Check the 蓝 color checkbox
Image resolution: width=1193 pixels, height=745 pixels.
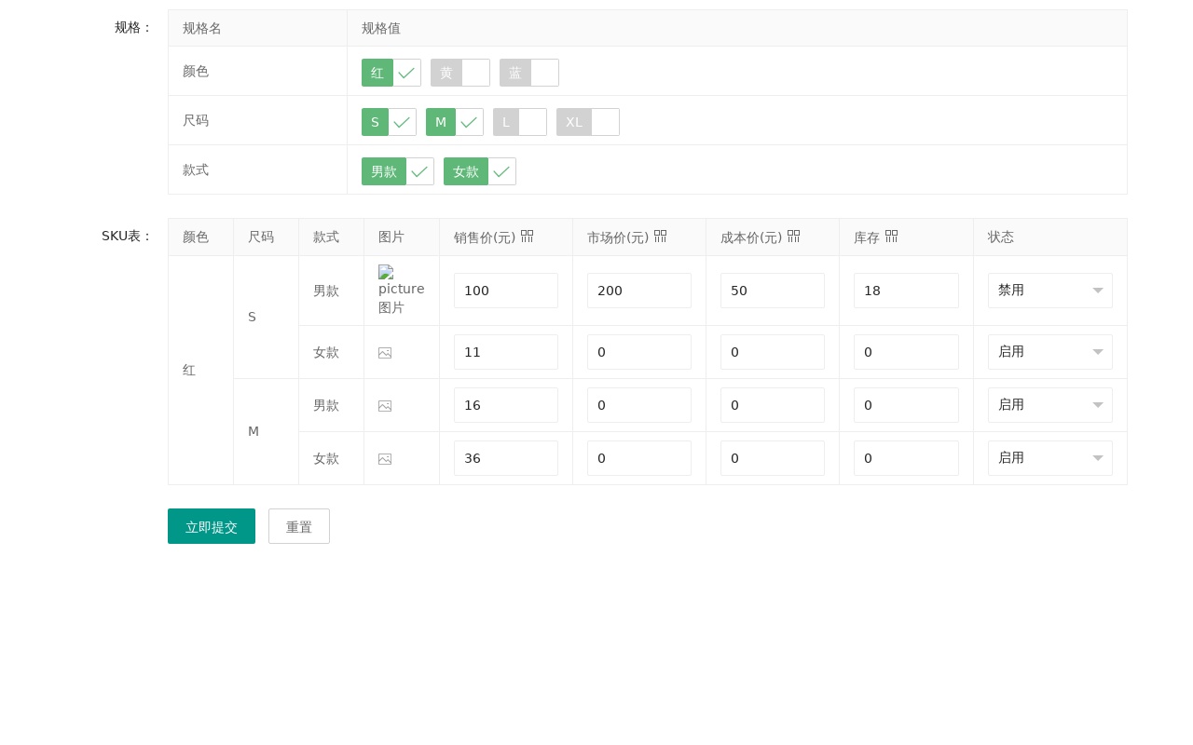[x=529, y=73]
